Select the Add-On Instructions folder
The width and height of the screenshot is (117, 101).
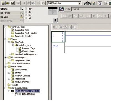[x=21, y=63]
